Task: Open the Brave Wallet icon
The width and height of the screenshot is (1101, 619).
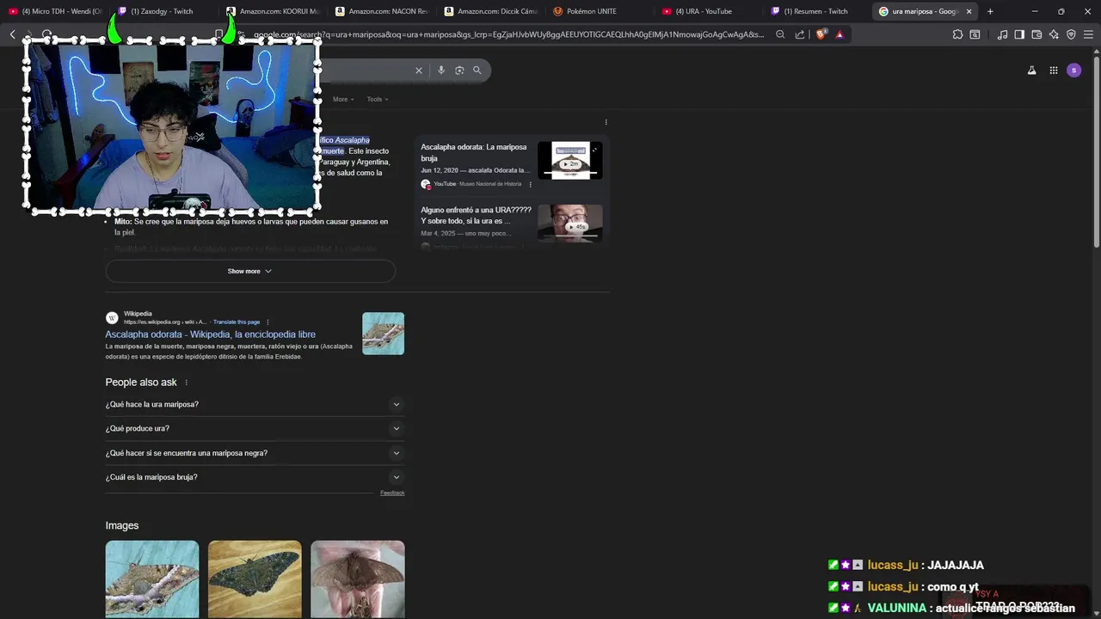Action: (1036, 34)
